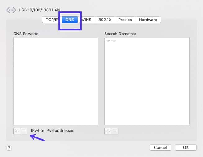203x157 pixels.
Task: Switch to the TCP/IP tab
Action: [x=52, y=20]
